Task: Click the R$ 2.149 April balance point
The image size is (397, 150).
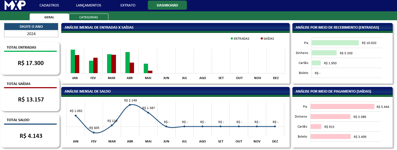Action: (130, 105)
